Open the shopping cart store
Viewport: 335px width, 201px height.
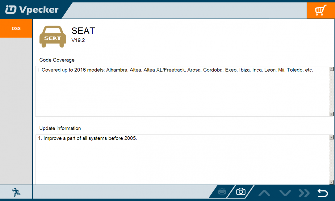(x=321, y=11)
